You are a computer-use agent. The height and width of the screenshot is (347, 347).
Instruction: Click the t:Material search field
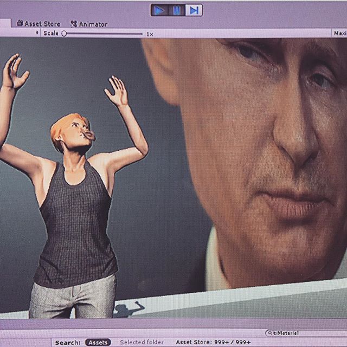(304, 333)
